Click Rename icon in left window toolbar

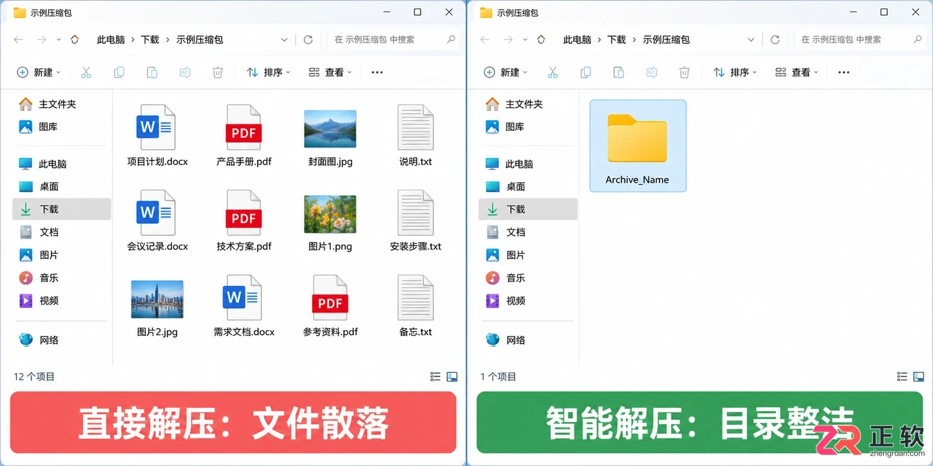coord(185,72)
